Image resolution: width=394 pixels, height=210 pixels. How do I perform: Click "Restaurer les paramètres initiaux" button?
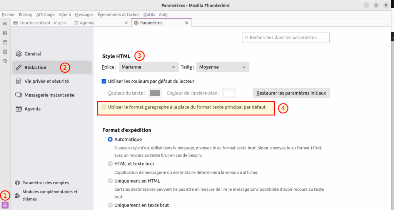point(291,93)
